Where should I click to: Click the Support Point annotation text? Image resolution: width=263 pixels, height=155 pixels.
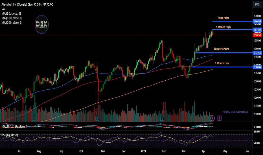(222, 49)
